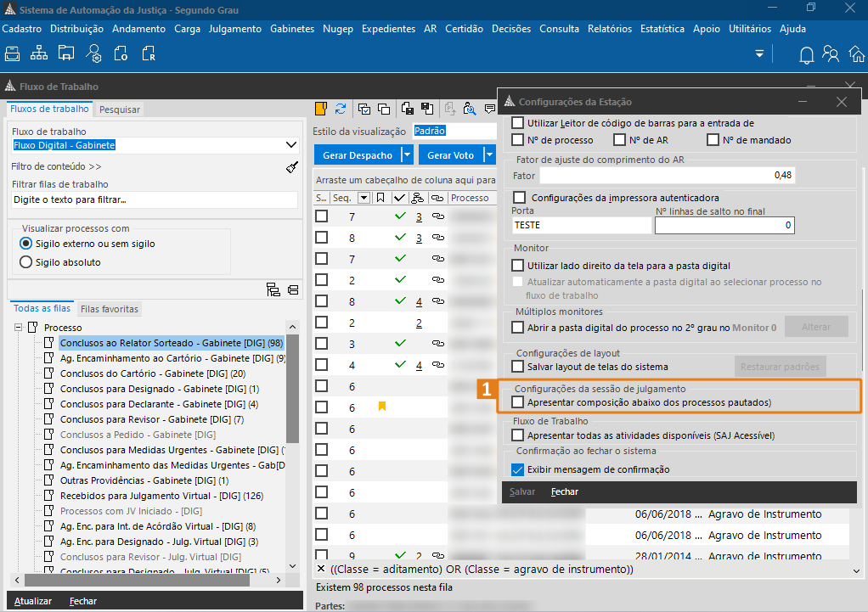Click the chain link column header icon

click(438, 198)
